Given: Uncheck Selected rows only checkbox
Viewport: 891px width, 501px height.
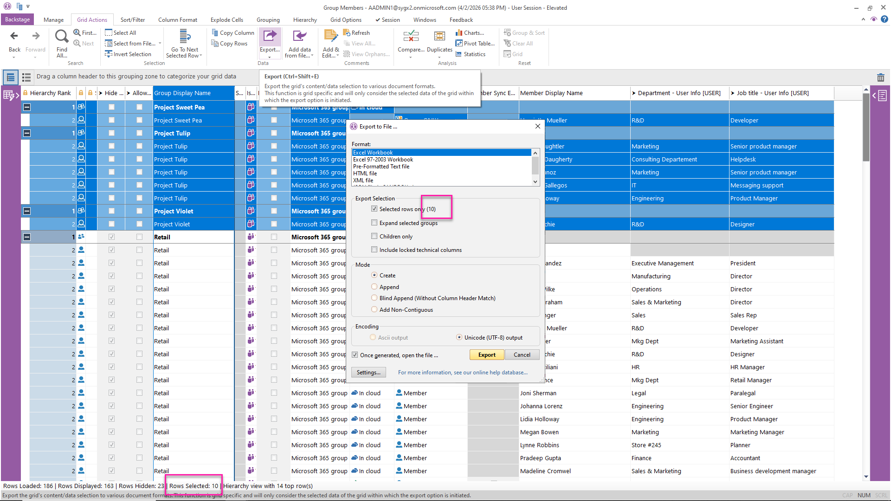Looking at the screenshot, I should (x=374, y=209).
